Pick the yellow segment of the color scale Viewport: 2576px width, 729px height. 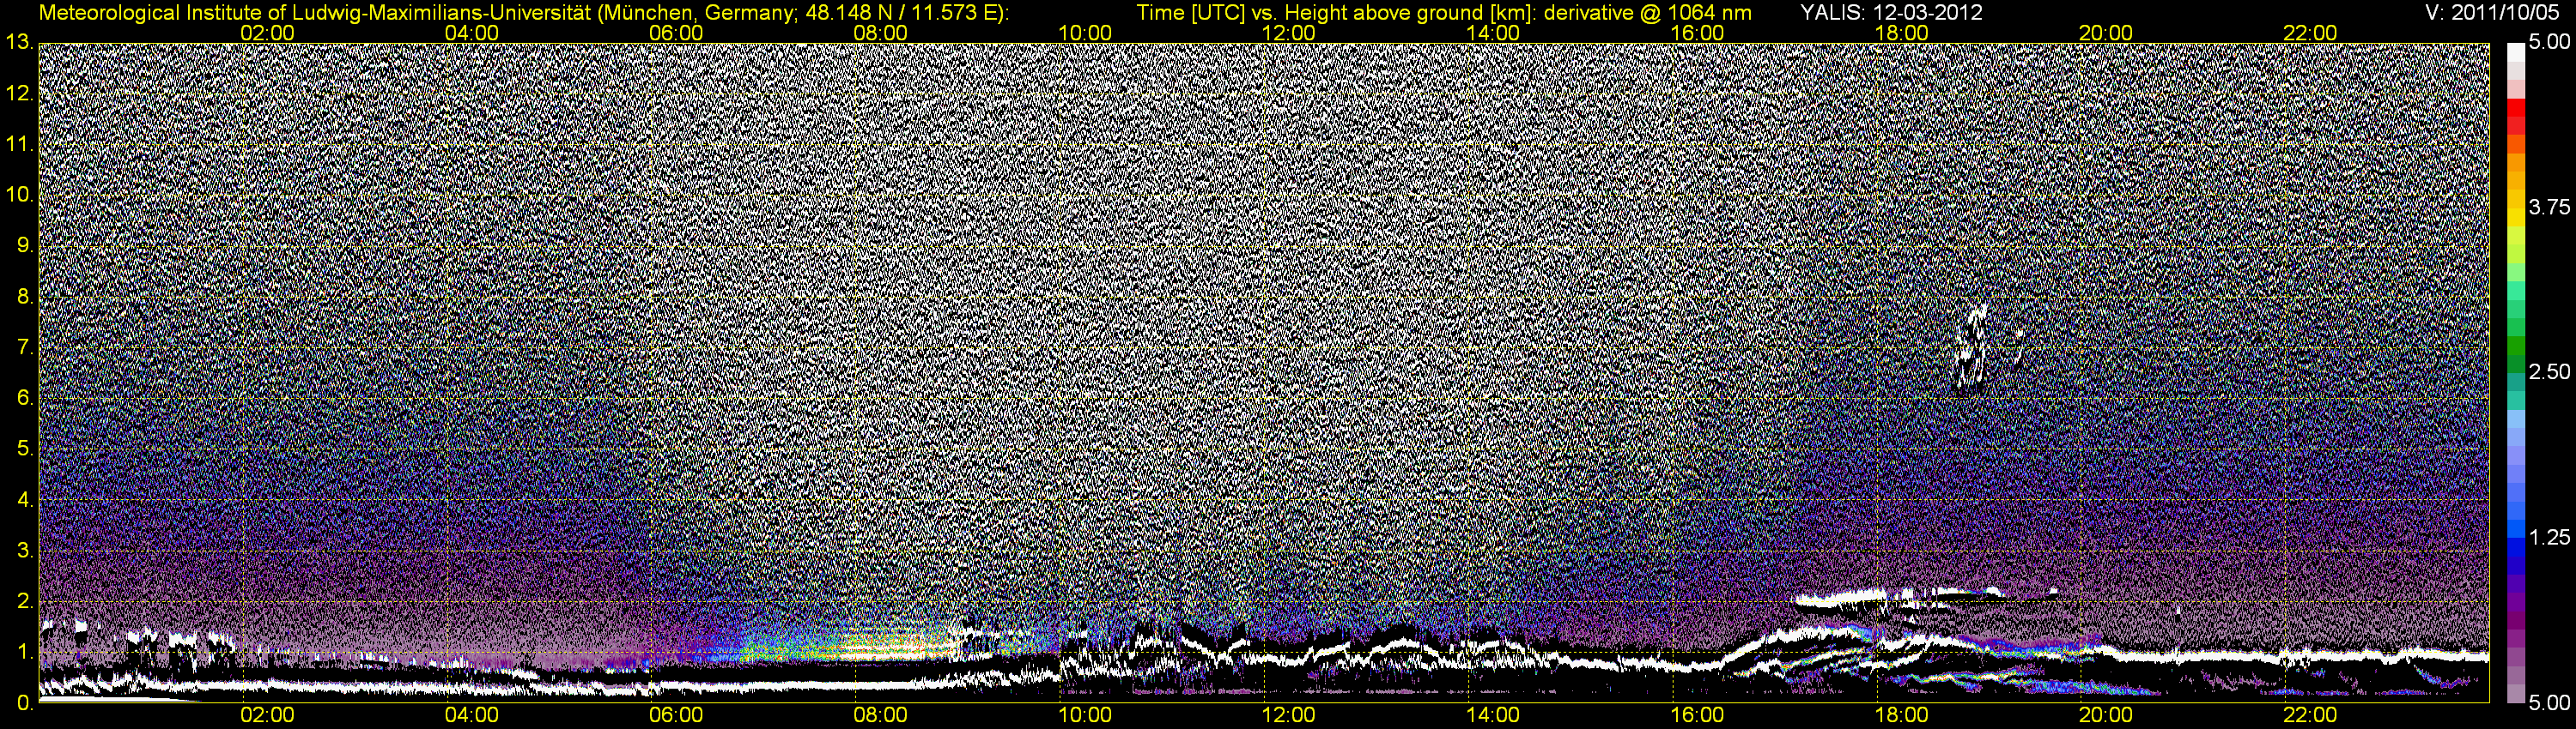pyautogui.click(x=2515, y=218)
